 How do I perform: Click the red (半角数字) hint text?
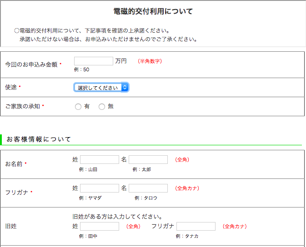pyautogui.click(x=150, y=61)
